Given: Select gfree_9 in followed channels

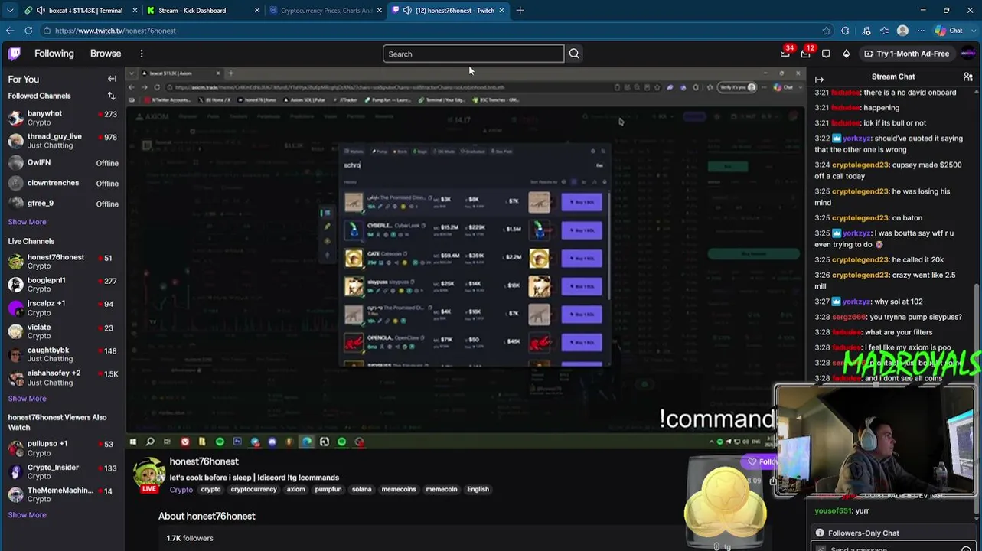Looking at the screenshot, I should pyautogui.click(x=62, y=204).
